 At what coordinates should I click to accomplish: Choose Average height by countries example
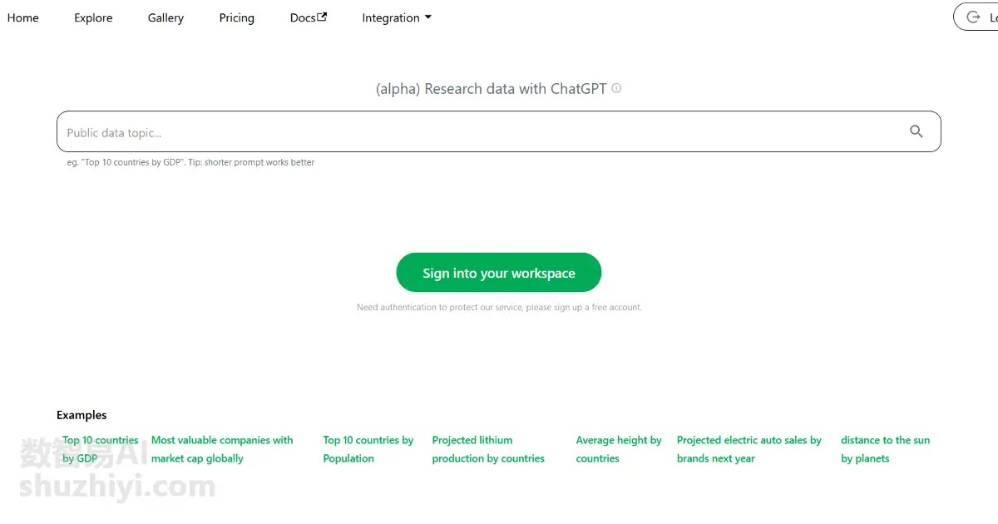[619, 449]
